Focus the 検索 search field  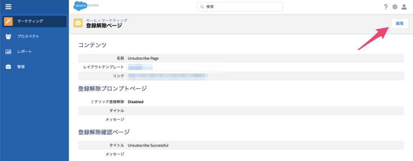[242, 7]
